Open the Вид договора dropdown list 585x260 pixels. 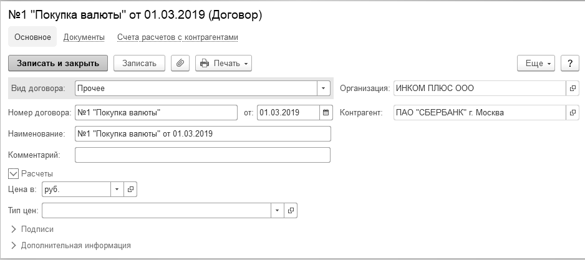tap(324, 89)
